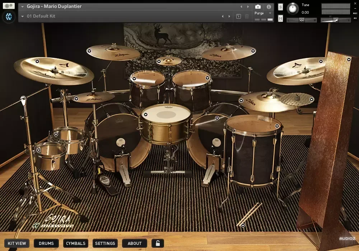
Task: Expand the Purge dropdown menu
Action: point(270,13)
